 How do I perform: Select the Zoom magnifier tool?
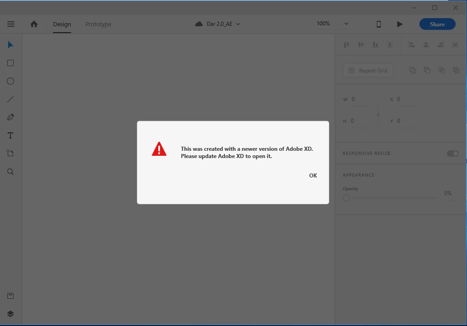click(10, 172)
